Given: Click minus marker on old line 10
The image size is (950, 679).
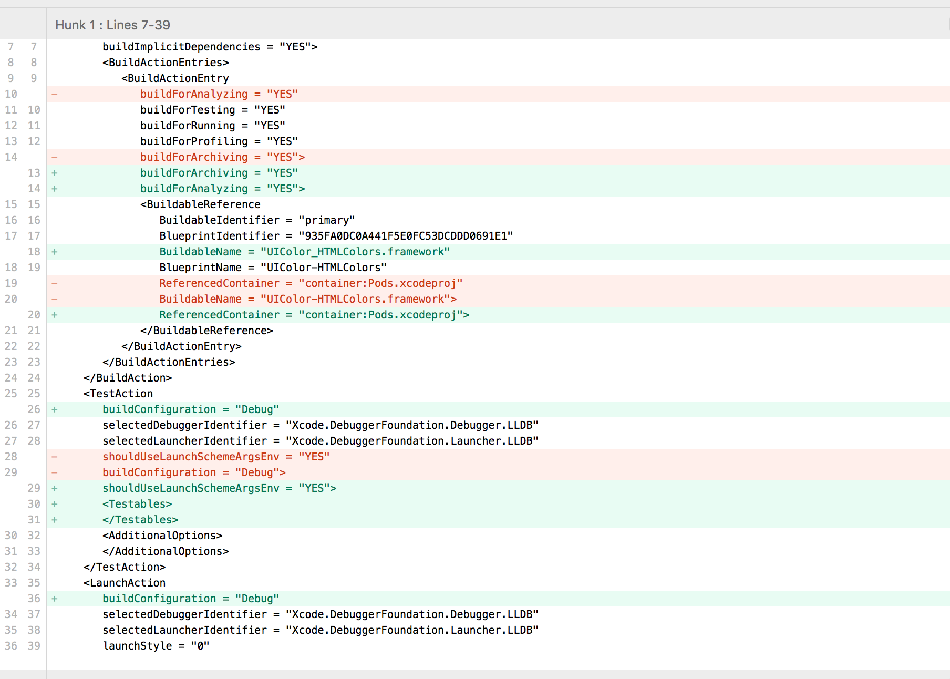Looking at the screenshot, I should point(54,94).
